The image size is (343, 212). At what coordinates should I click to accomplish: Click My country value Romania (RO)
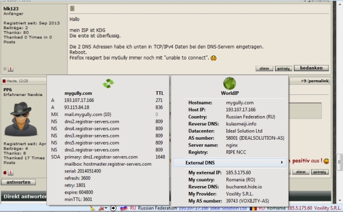tap(241, 180)
